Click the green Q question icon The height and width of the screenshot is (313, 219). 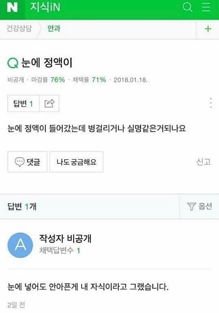click(x=13, y=63)
